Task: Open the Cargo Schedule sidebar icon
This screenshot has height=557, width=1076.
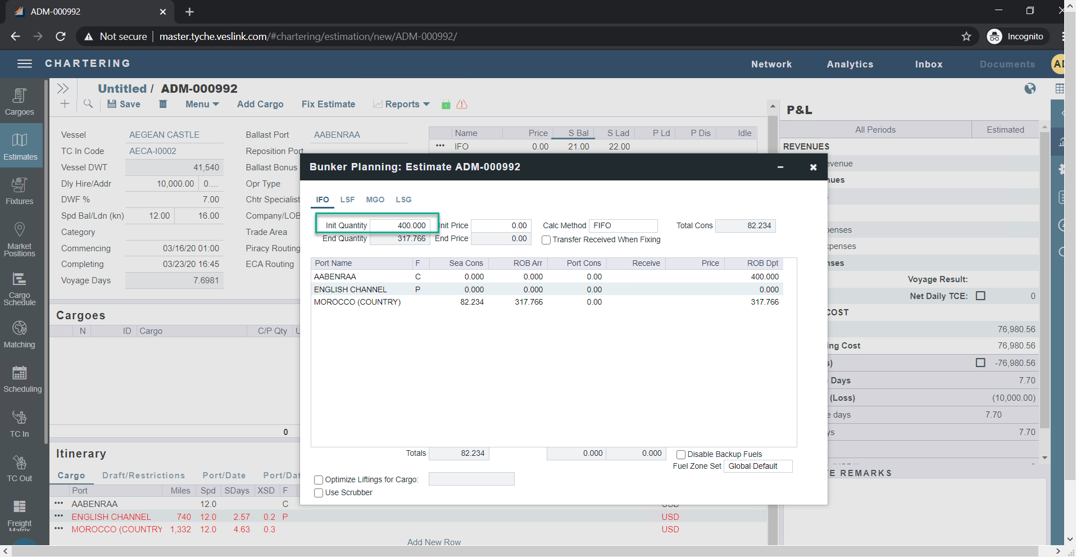Action: click(20, 289)
